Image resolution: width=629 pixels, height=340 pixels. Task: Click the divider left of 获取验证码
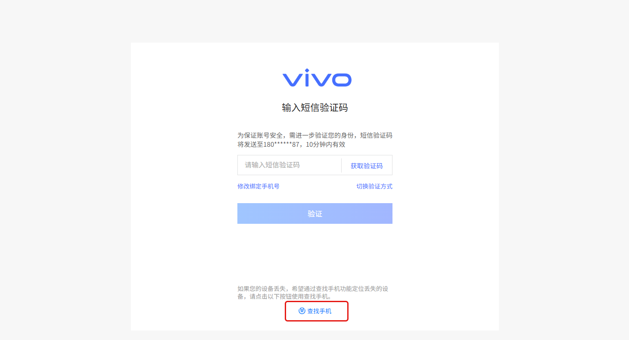click(x=341, y=165)
